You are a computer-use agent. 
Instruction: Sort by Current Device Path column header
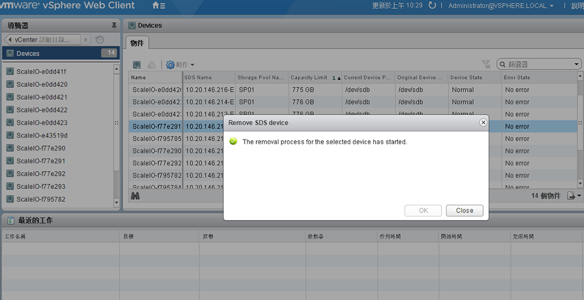pyautogui.click(x=369, y=78)
